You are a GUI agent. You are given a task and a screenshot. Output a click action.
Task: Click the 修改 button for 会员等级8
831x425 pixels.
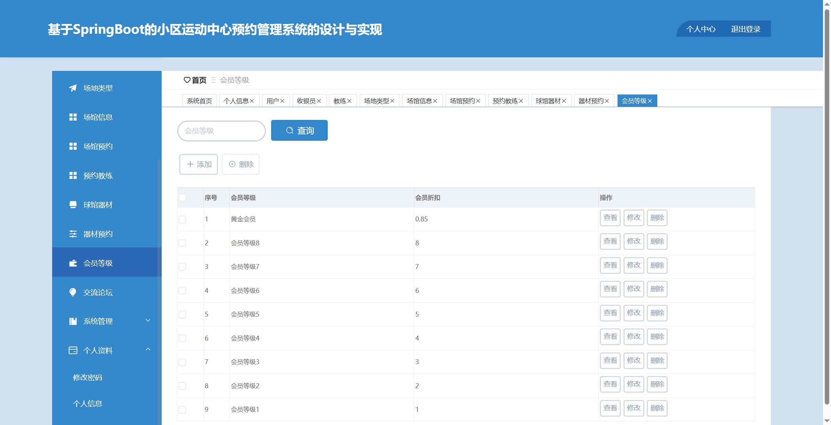pos(634,241)
